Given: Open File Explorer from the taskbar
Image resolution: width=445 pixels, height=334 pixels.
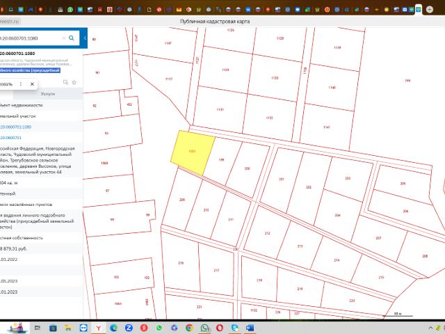Looking at the screenshot, I should click(x=68, y=328).
